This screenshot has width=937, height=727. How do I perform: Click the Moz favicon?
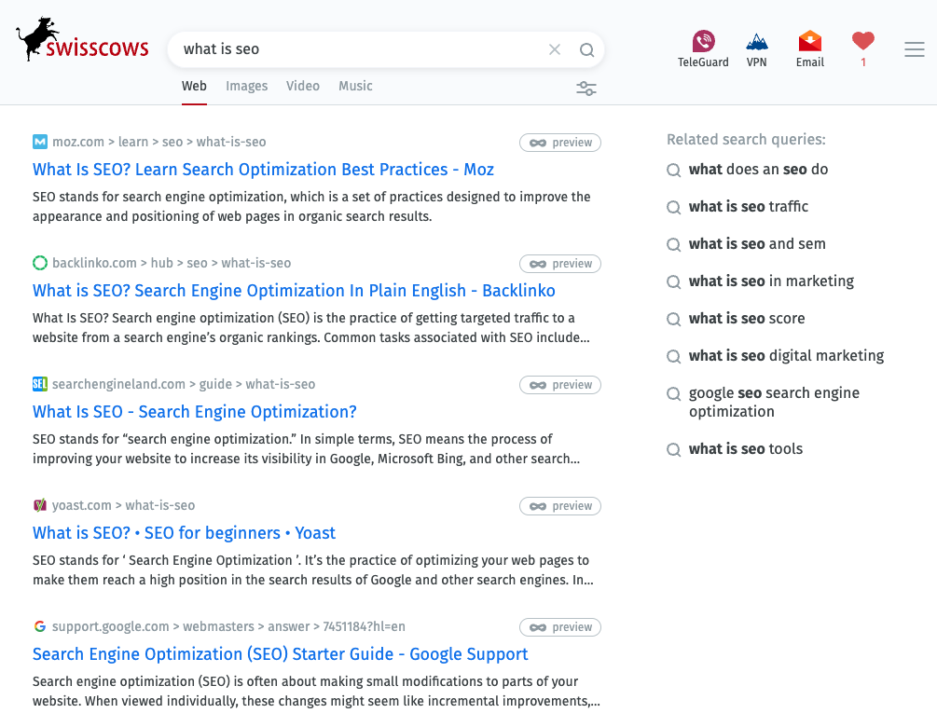(x=40, y=143)
